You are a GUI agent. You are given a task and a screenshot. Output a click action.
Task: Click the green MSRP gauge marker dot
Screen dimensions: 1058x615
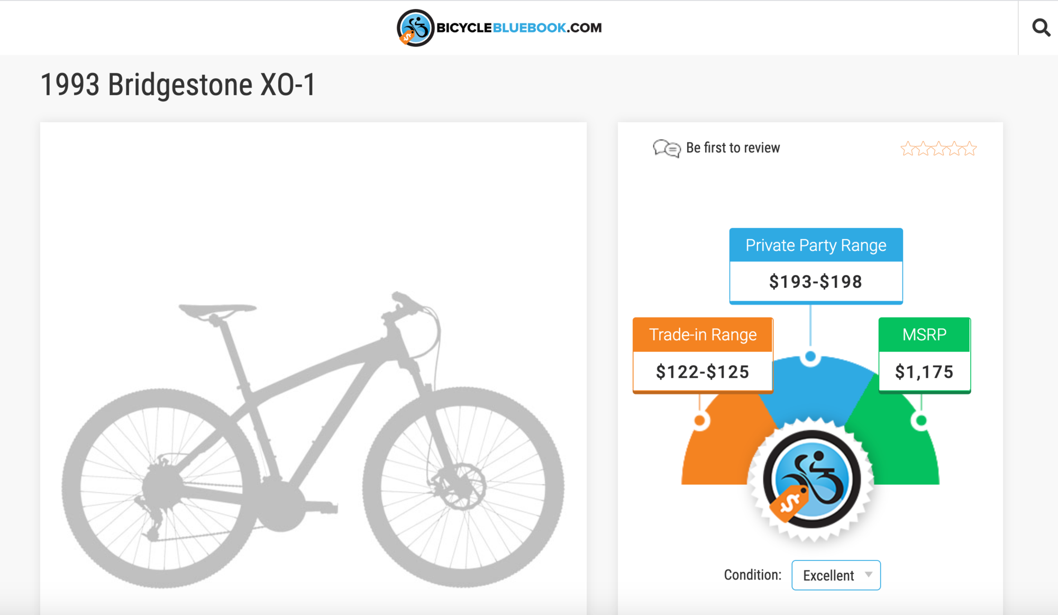pos(921,421)
